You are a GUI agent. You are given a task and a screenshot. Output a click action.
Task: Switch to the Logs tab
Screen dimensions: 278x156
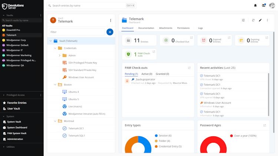click(200, 28)
